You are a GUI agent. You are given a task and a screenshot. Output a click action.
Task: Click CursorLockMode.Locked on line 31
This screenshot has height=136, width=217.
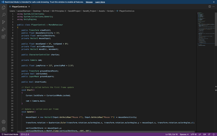click(58, 96)
